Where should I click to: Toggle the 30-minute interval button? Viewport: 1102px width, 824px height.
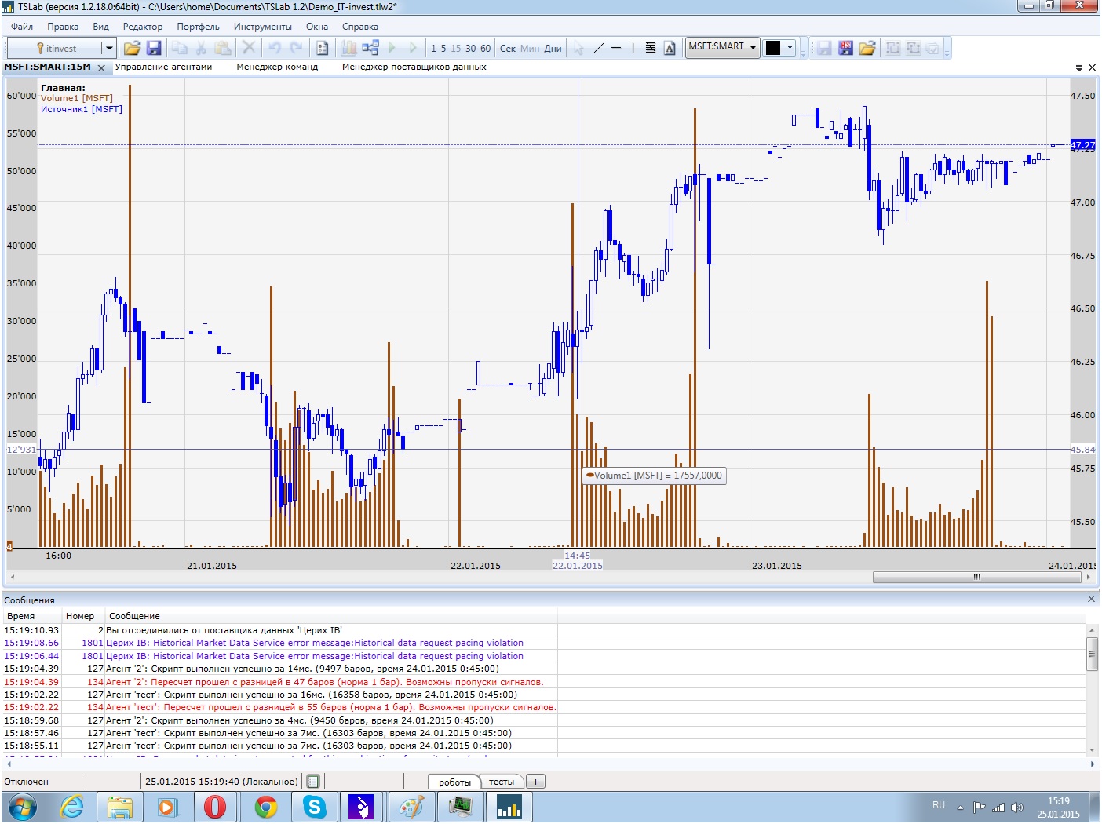click(471, 49)
